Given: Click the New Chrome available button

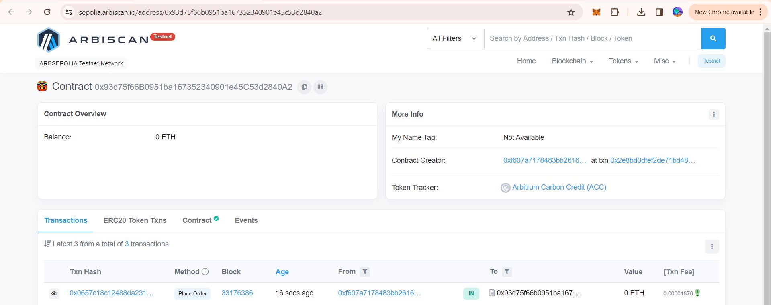Looking at the screenshot, I should [728, 12].
